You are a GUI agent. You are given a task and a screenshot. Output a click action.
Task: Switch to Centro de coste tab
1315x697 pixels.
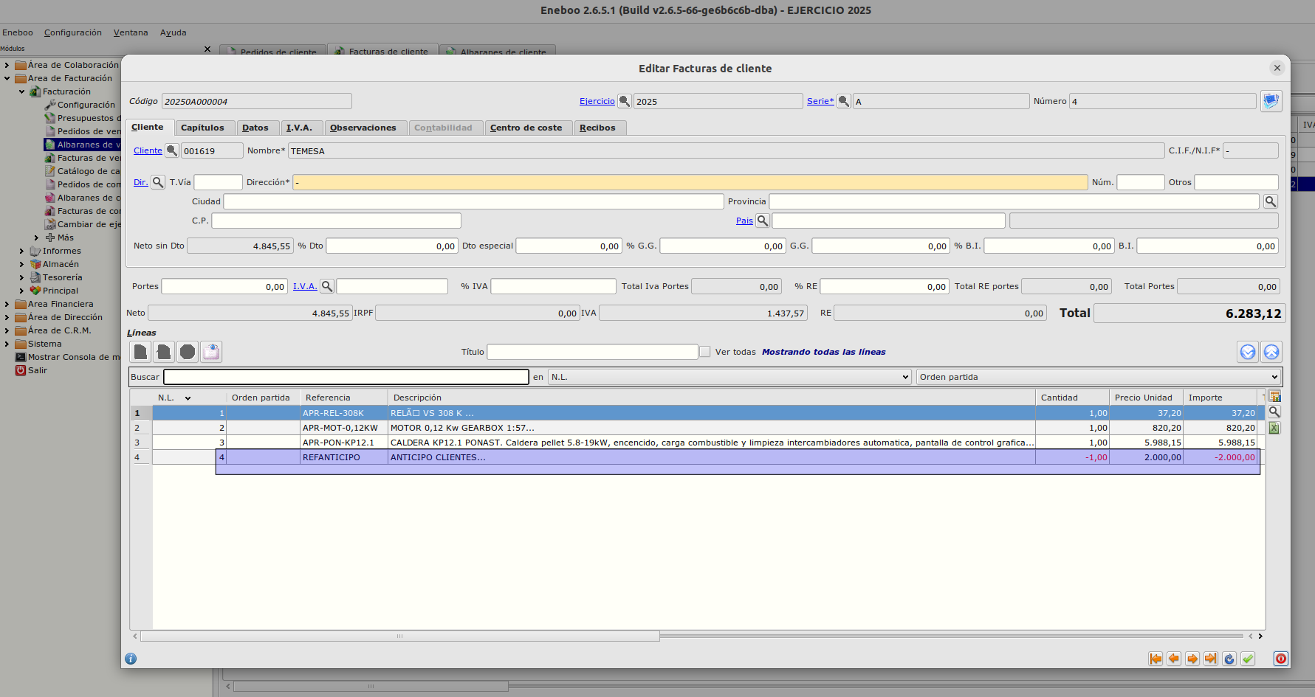[526, 128]
